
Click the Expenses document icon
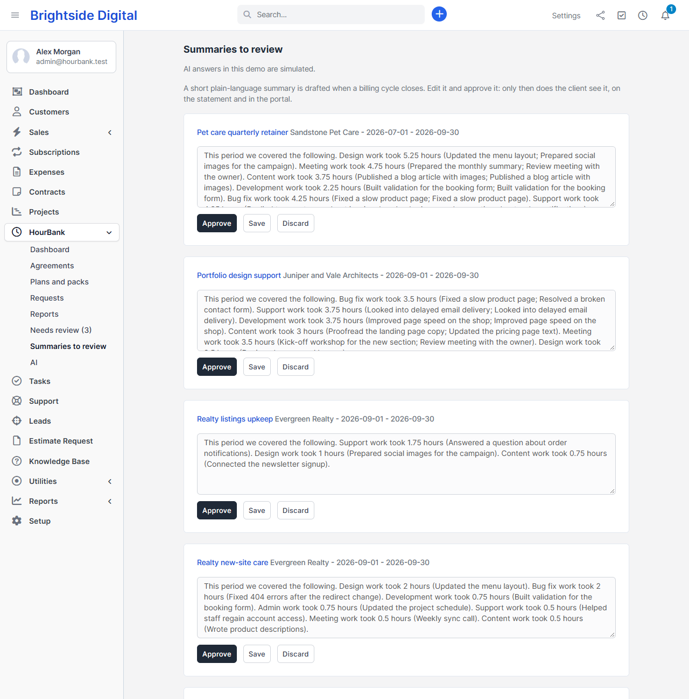coord(17,172)
